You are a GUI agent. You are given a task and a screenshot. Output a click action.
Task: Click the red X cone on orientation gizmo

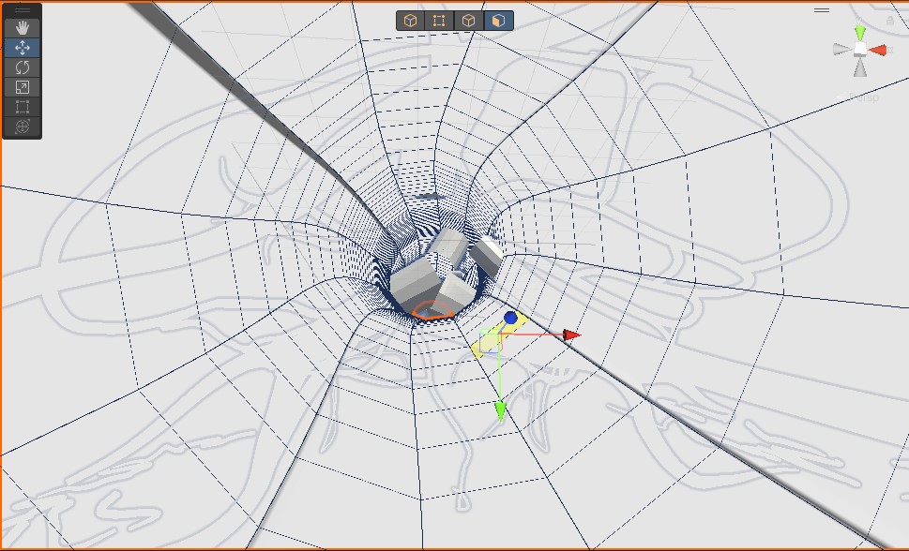click(879, 50)
